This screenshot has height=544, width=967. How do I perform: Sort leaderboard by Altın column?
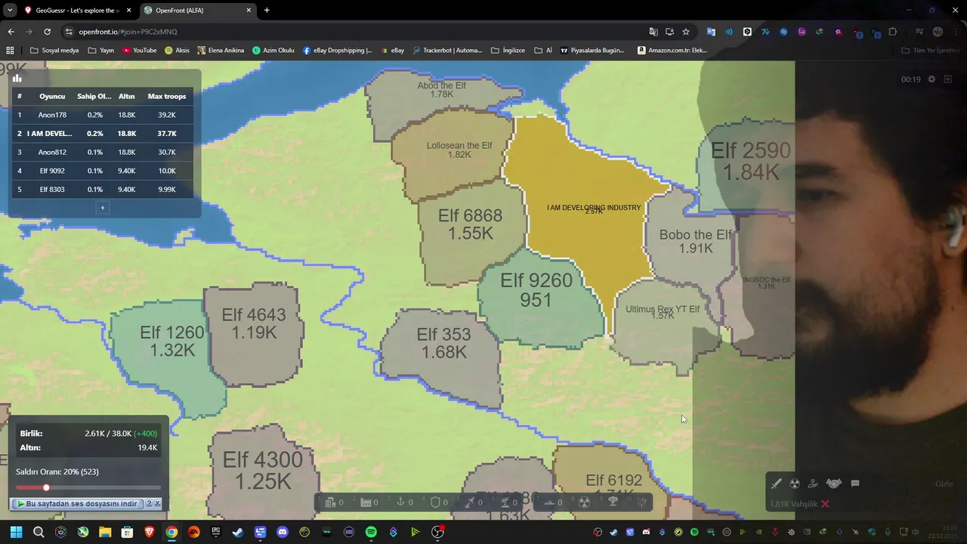[x=127, y=97]
